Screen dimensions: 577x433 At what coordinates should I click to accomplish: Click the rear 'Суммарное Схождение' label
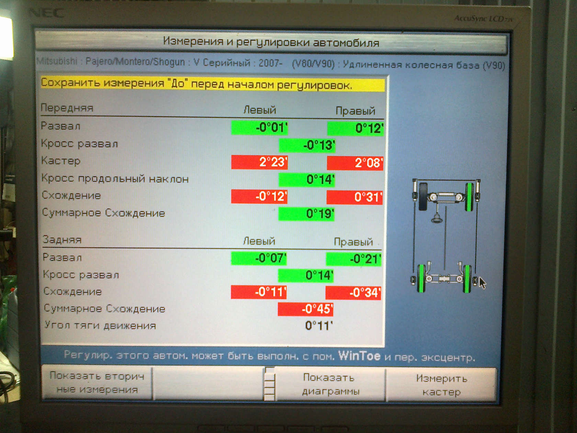click(104, 309)
